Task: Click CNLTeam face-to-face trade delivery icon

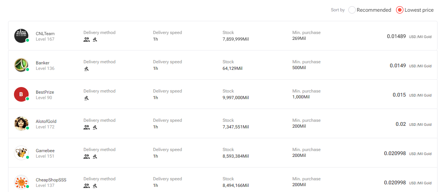Action: point(87,39)
